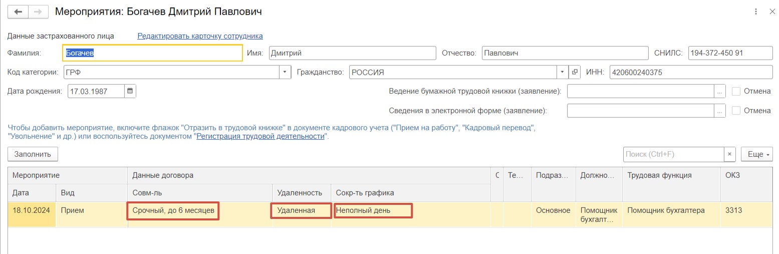Select the 18.10.2024 date cell
This screenshot has height=254, width=779.
[32, 215]
